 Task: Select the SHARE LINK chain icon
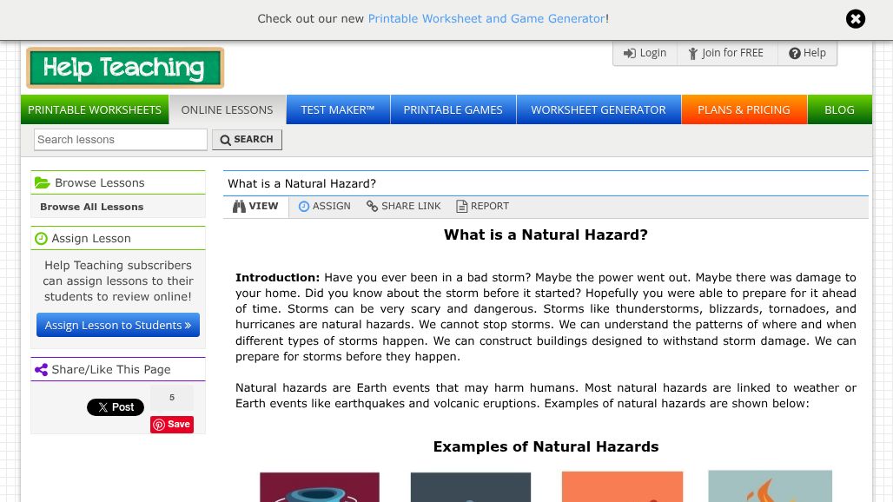coord(372,206)
